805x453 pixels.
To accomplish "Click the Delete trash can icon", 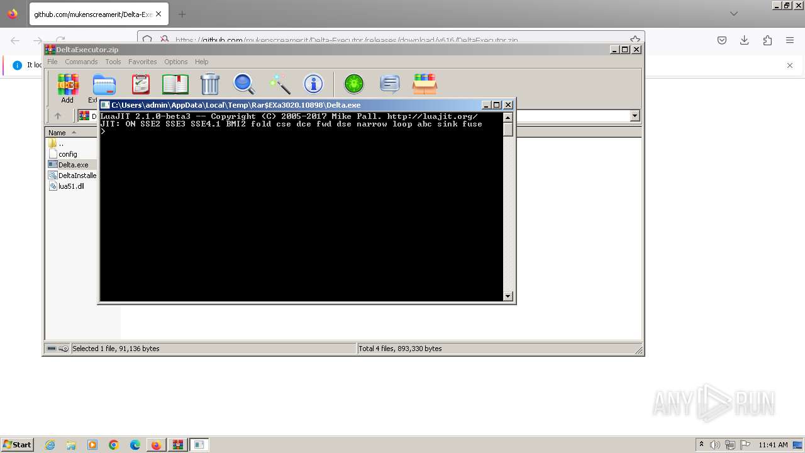I will coord(210,84).
